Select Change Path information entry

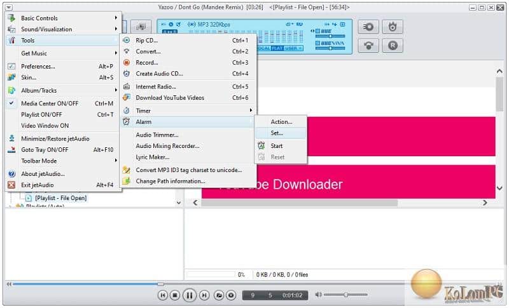click(188, 181)
